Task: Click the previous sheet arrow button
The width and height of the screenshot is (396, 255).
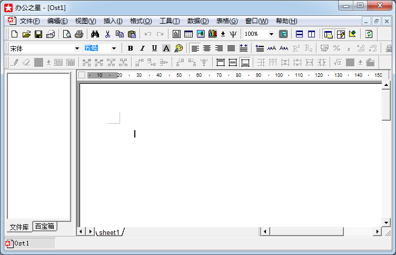Action: click(x=81, y=231)
